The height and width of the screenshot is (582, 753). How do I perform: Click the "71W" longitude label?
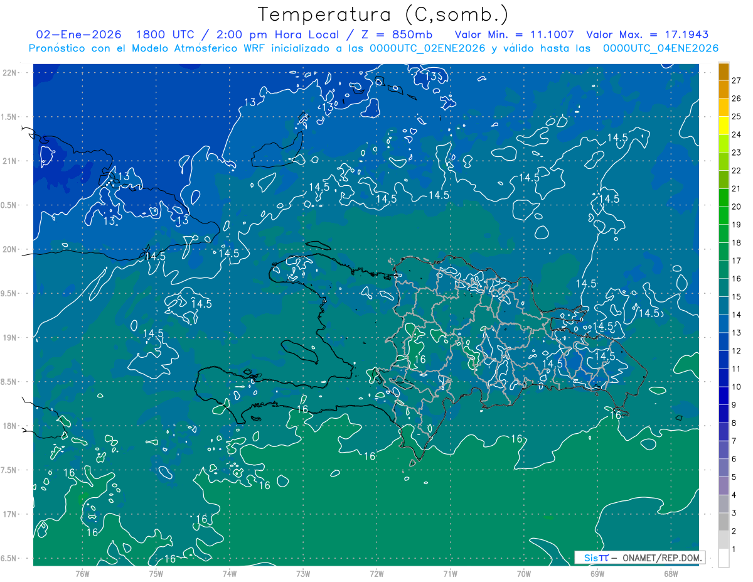click(x=450, y=574)
